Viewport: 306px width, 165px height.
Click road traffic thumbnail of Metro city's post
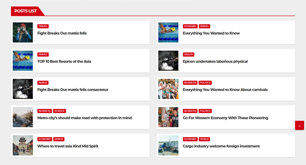tap(23, 117)
